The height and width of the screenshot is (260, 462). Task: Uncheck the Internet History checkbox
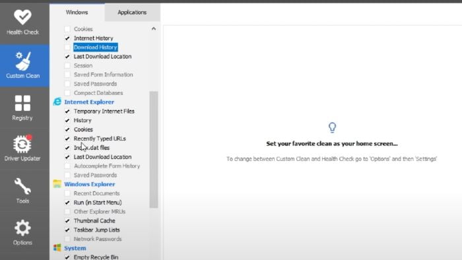pos(67,38)
